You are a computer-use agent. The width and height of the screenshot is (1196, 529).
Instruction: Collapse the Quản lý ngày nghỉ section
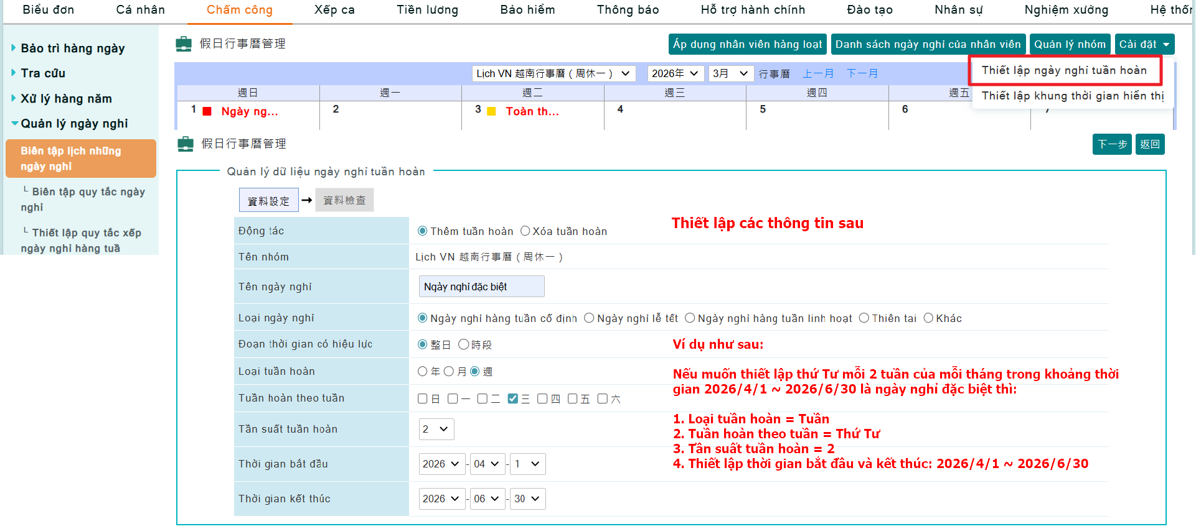[x=14, y=123]
